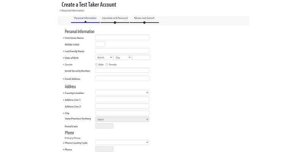Click the Email Address input
This screenshot has width=304, height=152.
coord(122,79)
